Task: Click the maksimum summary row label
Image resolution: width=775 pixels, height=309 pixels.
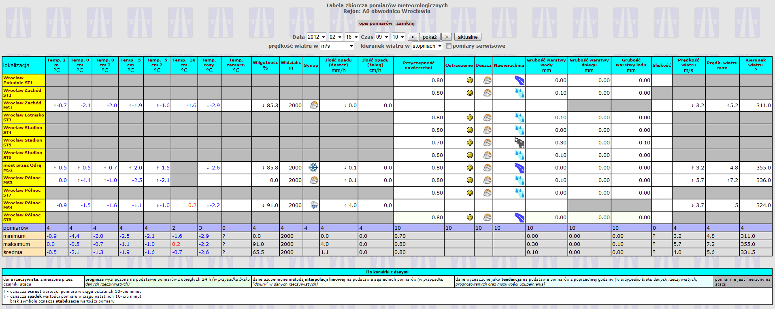Action: pos(23,244)
